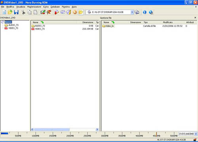Click the Cut scissors icon

pos(23,12)
